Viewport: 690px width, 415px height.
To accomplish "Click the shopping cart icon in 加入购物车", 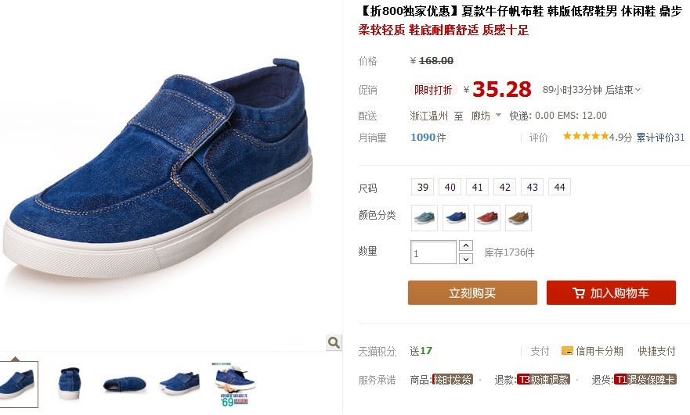I will pyautogui.click(x=579, y=293).
